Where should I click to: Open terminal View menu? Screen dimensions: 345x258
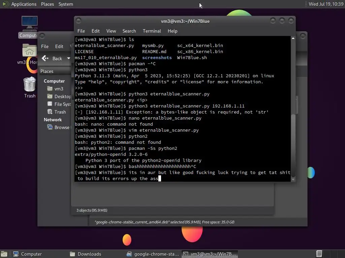coord(111,31)
